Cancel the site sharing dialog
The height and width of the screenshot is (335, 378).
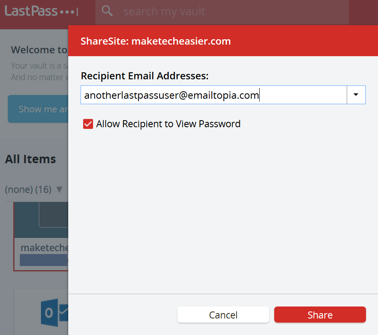[x=223, y=314]
